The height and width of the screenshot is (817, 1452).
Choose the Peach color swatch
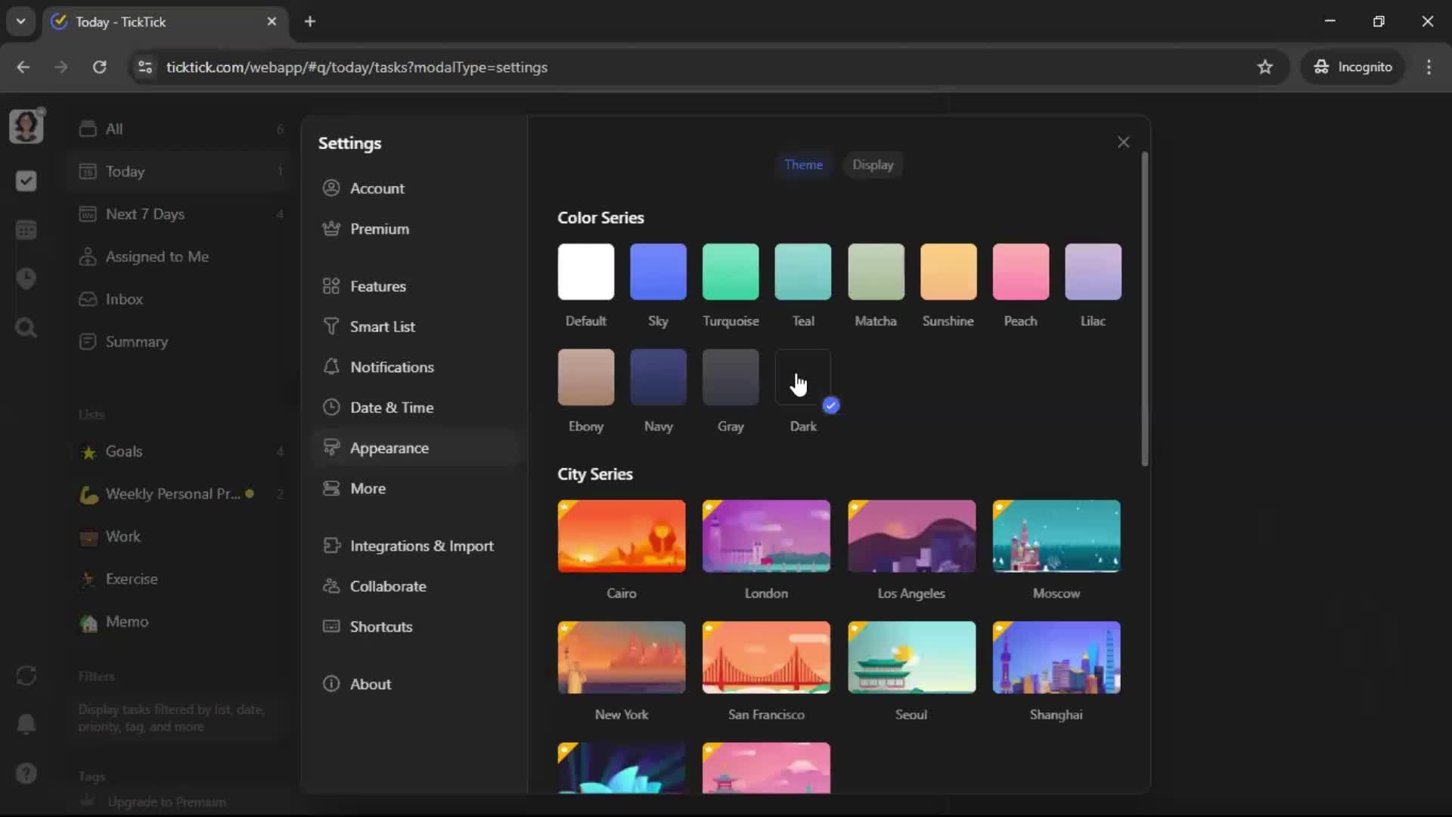(x=1020, y=272)
